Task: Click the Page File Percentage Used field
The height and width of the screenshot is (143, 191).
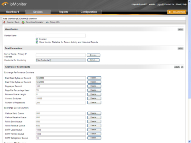Action: (61, 90)
